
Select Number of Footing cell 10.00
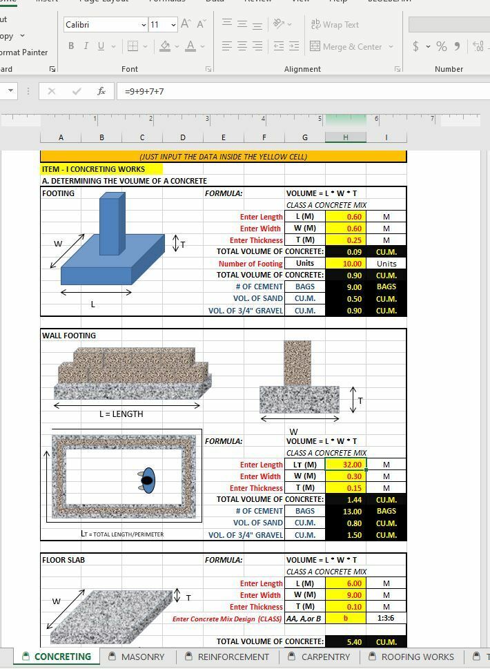346,264
